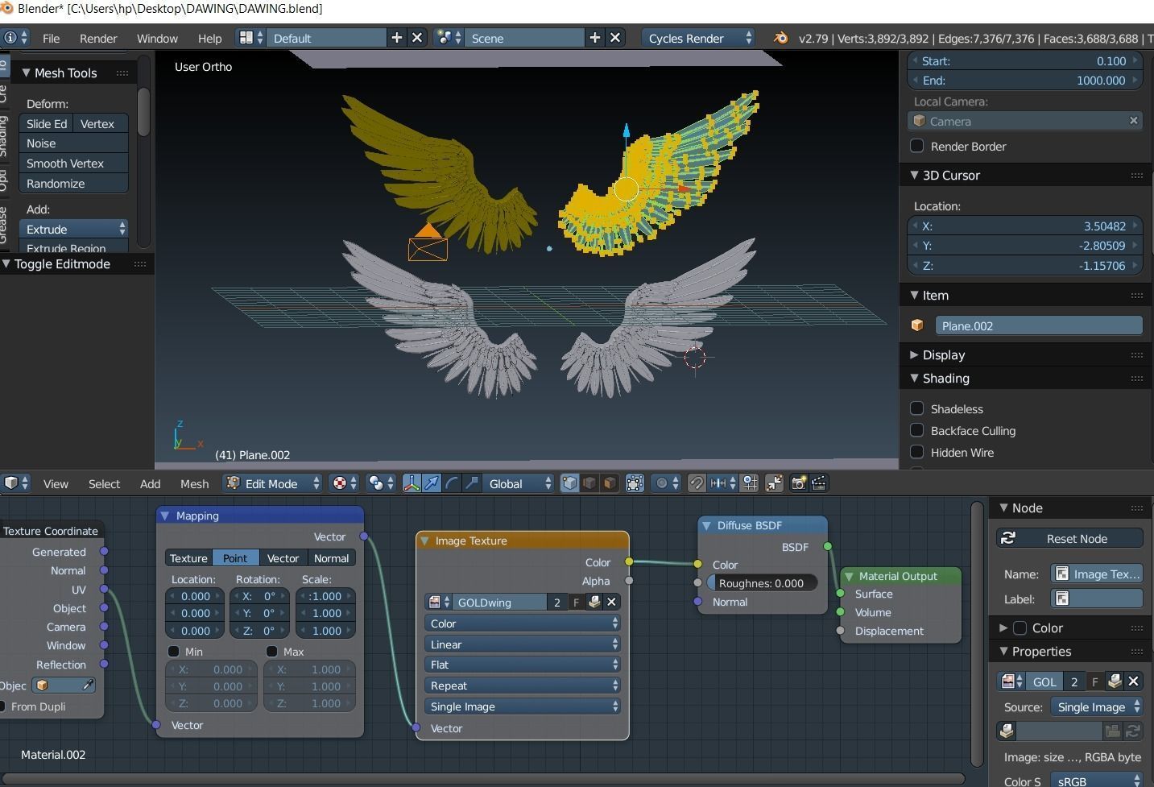Open the Global orientation dropdown
The height and width of the screenshot is (787, 1154).
click(x=519, y=483)
